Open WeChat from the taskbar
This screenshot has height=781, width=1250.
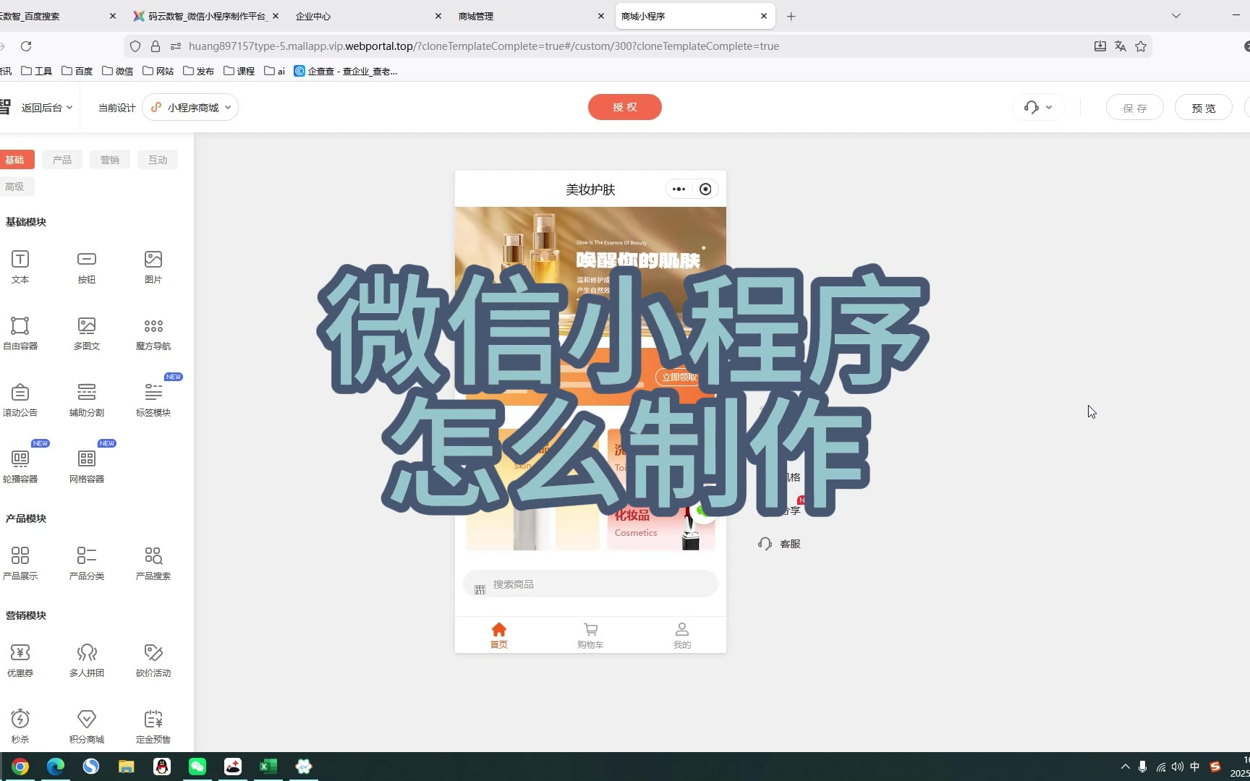(x=197, y=767)
